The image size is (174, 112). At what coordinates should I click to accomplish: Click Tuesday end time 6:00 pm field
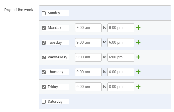point(121,43)
